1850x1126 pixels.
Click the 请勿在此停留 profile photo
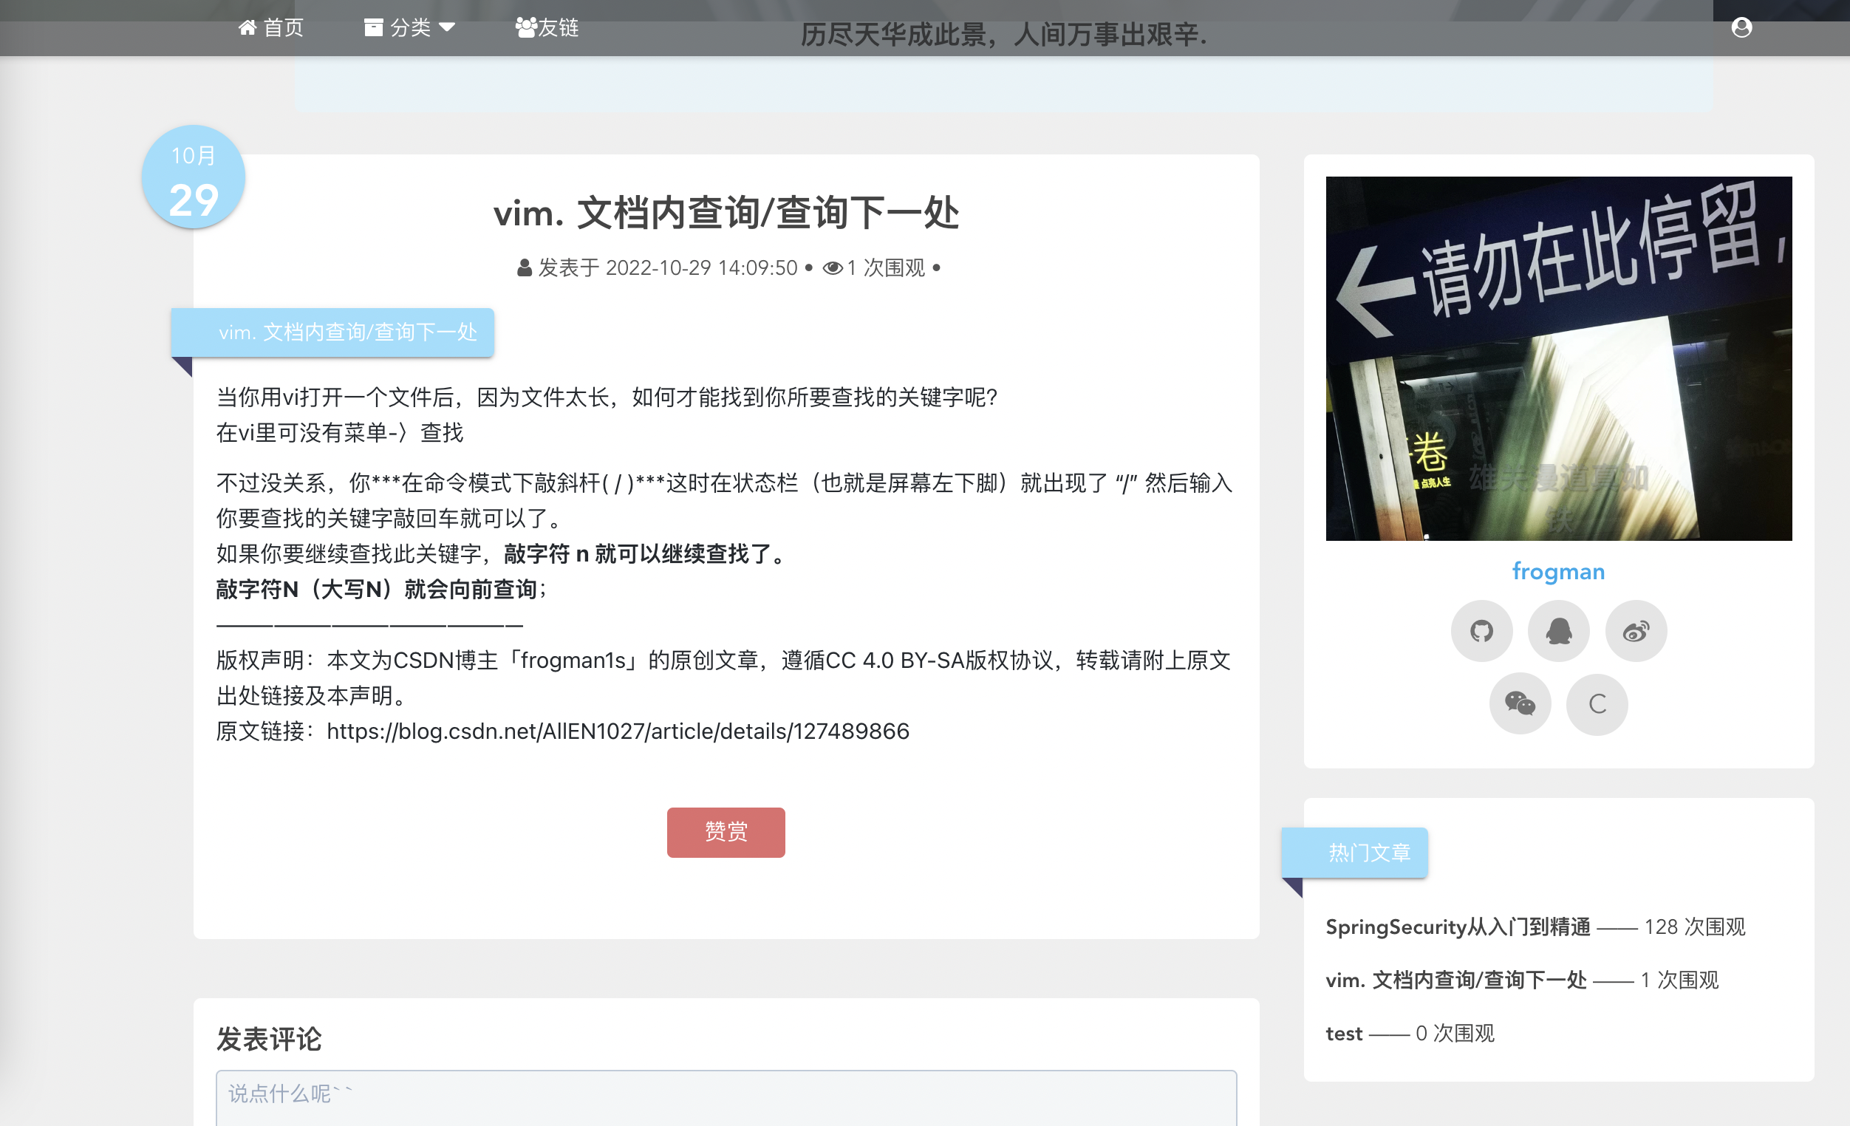(x=1558, y=358)
